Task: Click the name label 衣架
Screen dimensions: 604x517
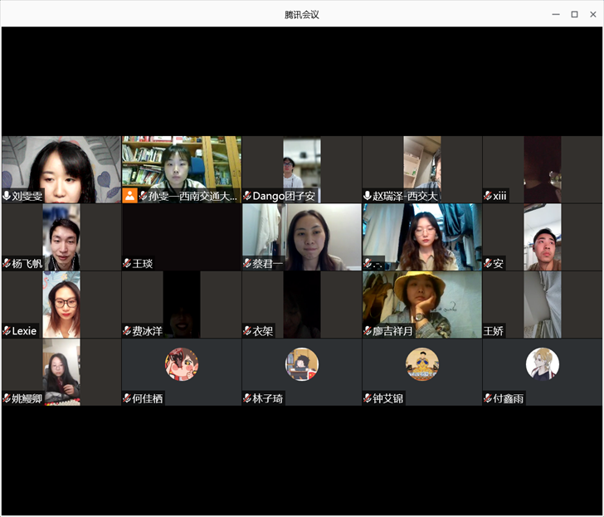Action: [263, 331]
